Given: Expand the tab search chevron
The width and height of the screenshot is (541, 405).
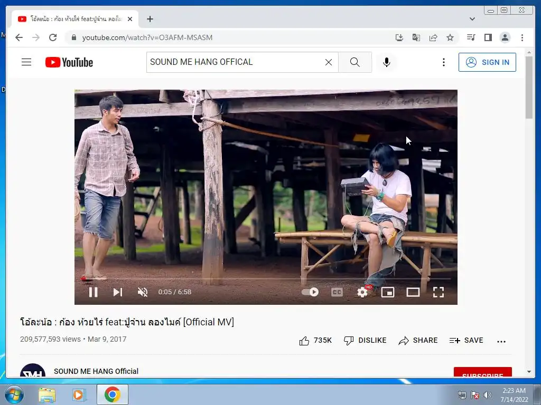Looking at the screenshot, I should pyautogui.click(x=472, y=19).
